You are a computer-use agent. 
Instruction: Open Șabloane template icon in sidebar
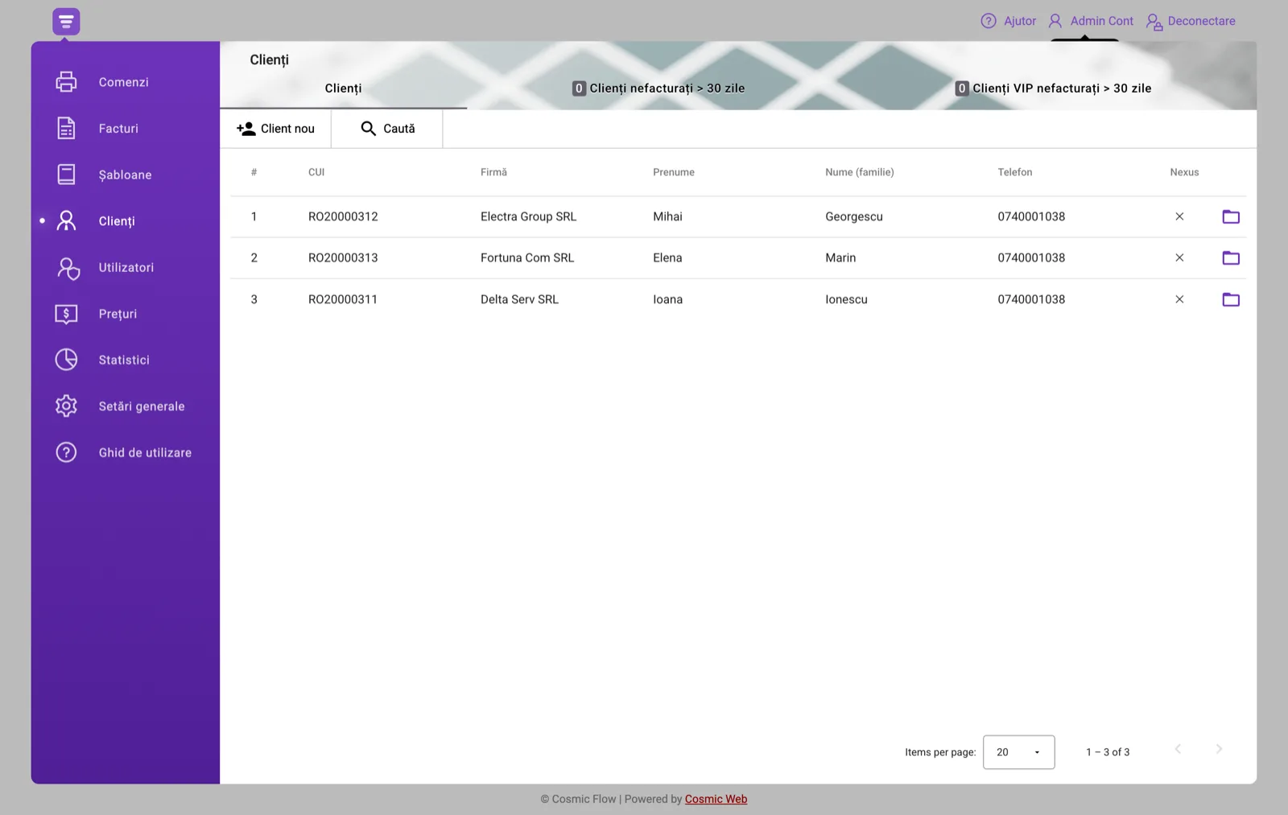click(66, 175)
